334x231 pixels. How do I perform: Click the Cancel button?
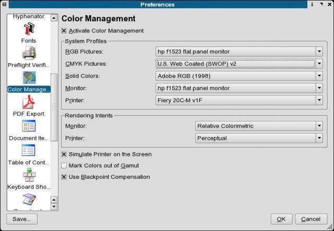[x=311, y=219]
